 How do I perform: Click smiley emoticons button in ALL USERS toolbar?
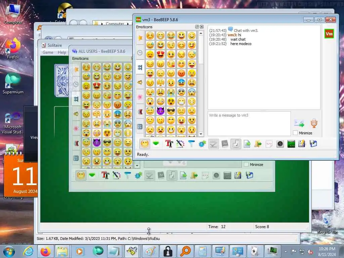(x=81, y=175)
